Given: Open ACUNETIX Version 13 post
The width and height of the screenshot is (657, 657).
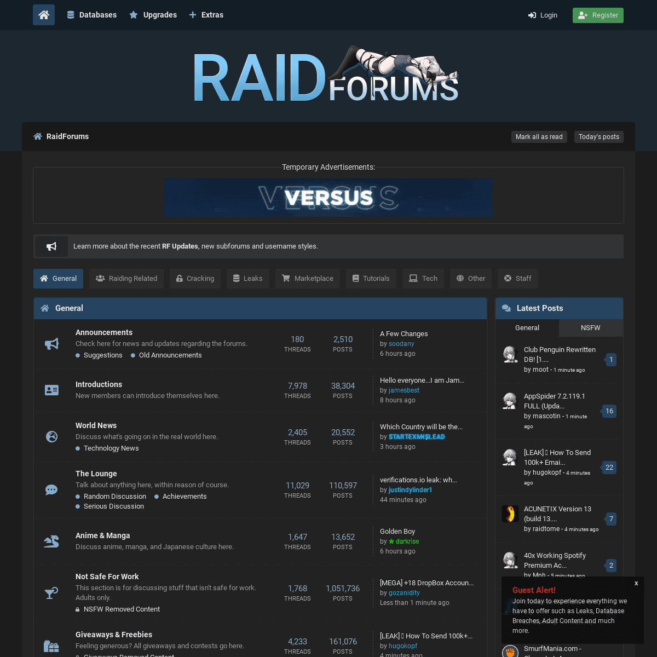Looking at the screenshot, I should point(557,514).
